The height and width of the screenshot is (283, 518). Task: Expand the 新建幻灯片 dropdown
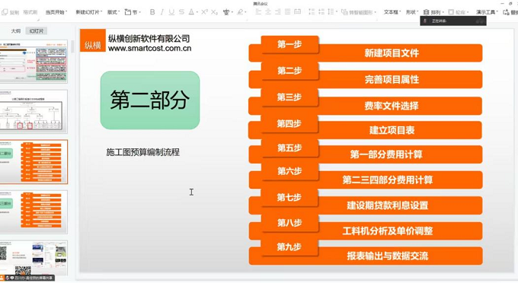tap(89, 12)
